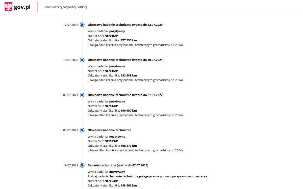Viewport: 303px width, 189px height.
Task: Click the heading valid until 07.07.2022
Action: coord(125,95)
